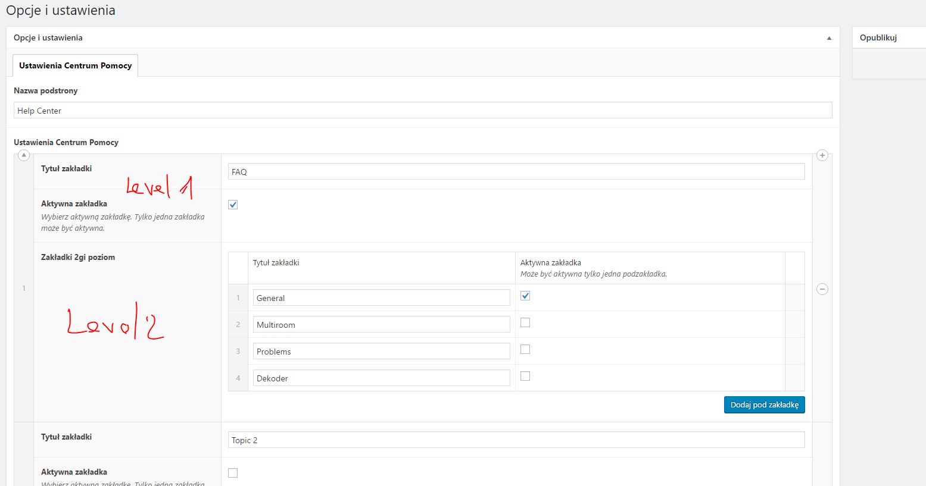This screenshot has width=926, height=486.
Task: Mark Dekoder as active sub-tab
Action: point(525,376)
